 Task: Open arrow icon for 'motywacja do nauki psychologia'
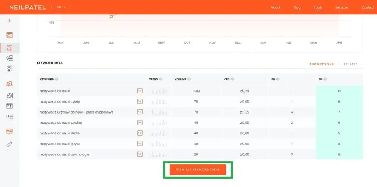140,154
